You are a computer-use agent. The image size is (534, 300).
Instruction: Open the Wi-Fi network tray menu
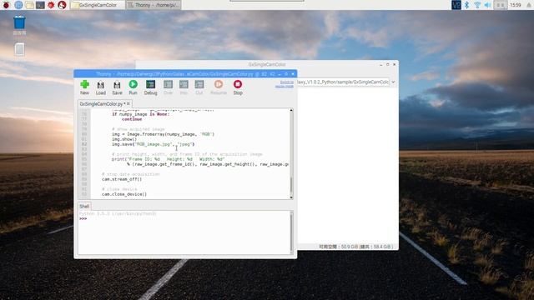click(477, 5)
